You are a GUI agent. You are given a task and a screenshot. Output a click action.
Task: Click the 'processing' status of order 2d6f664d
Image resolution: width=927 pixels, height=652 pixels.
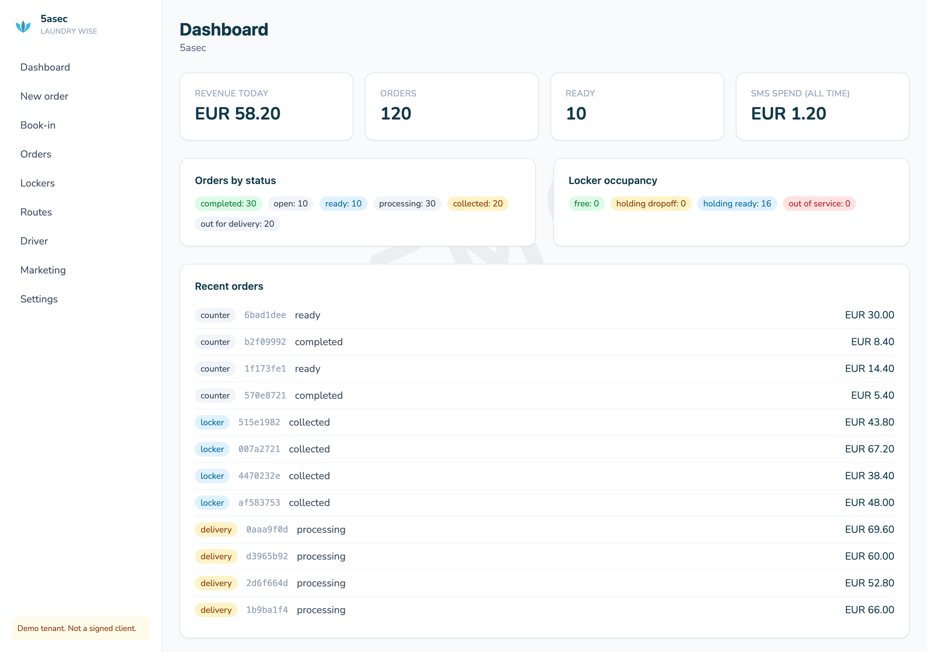(x=321, y=583)
